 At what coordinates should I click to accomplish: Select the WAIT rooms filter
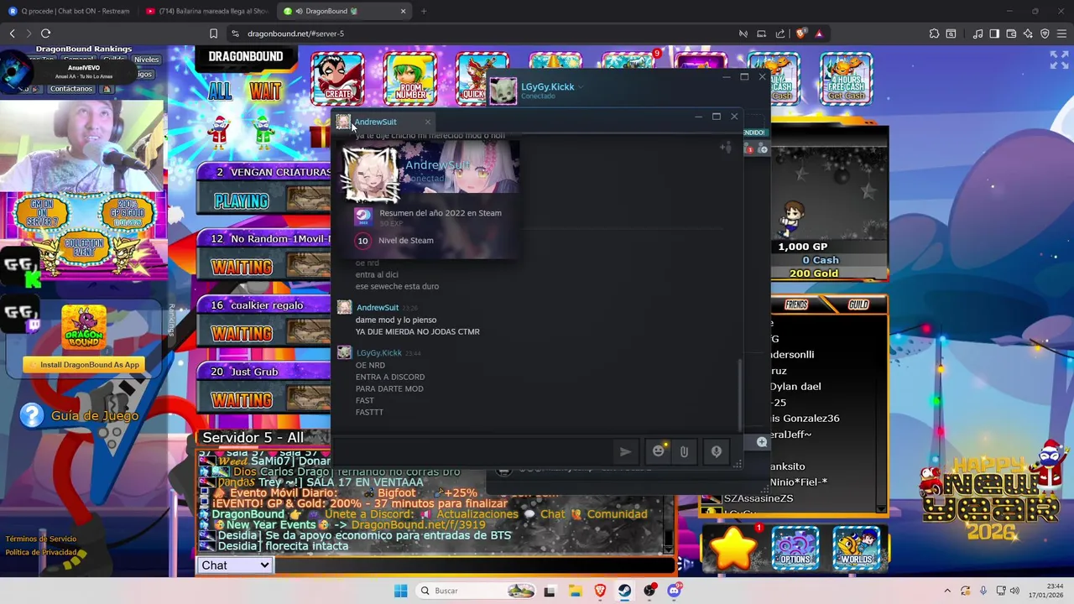265,91
